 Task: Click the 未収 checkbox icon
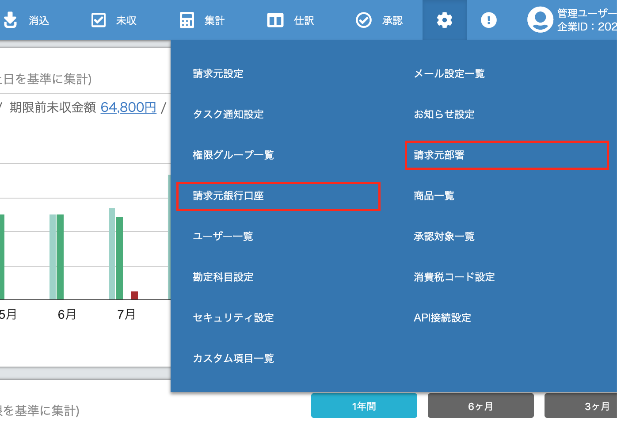(98, 20)
